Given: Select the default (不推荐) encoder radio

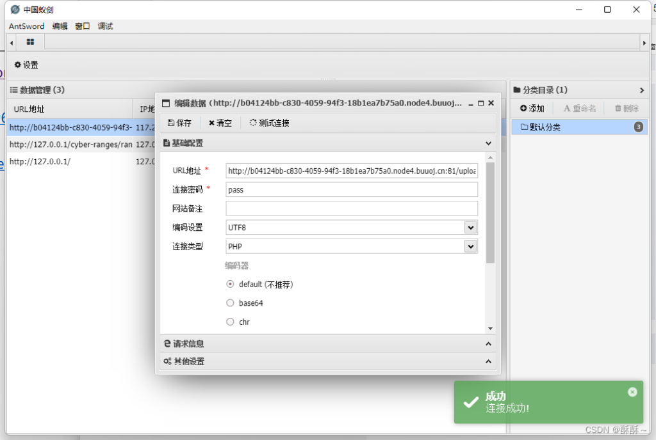Looking at the screenshot, I should point(230,284).
